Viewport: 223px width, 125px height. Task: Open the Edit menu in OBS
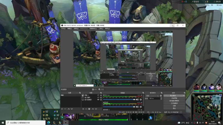pos(69,29)
